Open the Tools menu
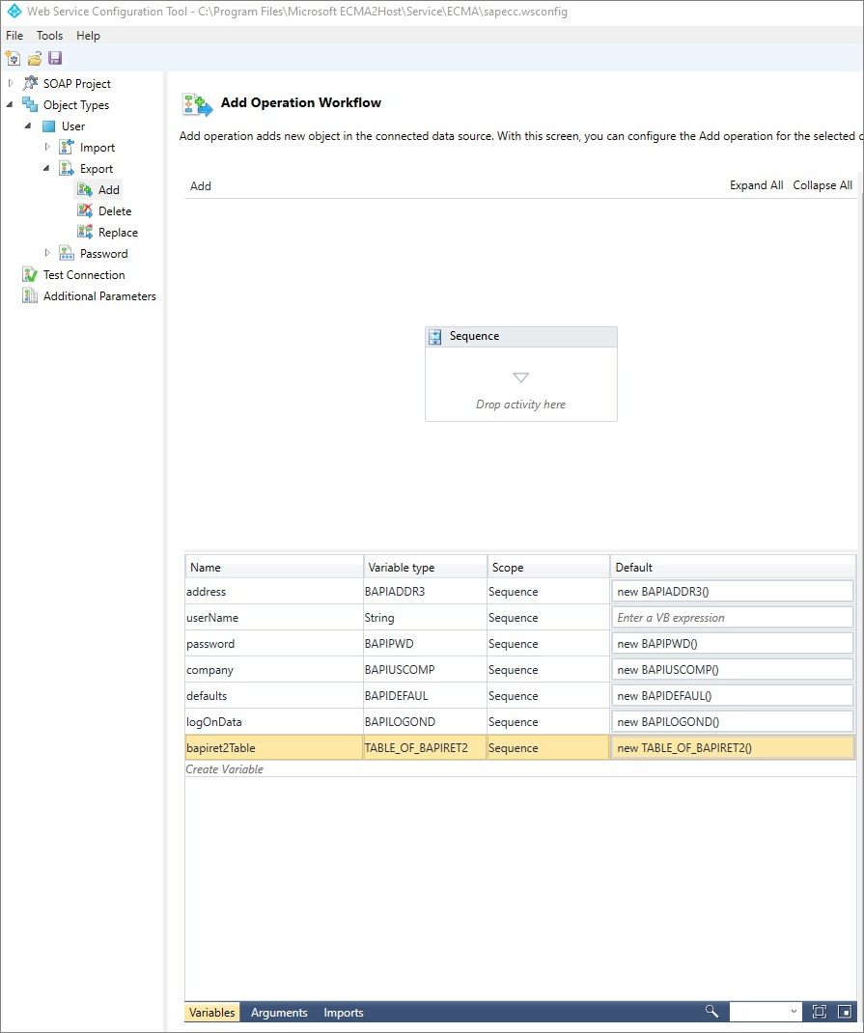The height and width of the screenshot is (1033, 864). coord(49,36)
